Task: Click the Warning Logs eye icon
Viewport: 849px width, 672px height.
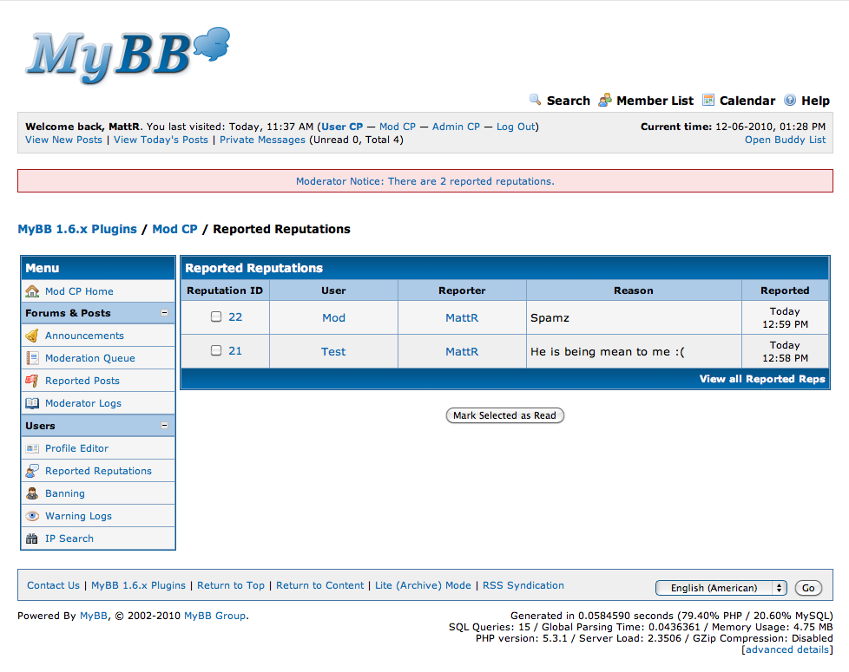Action: coord(32,516)
